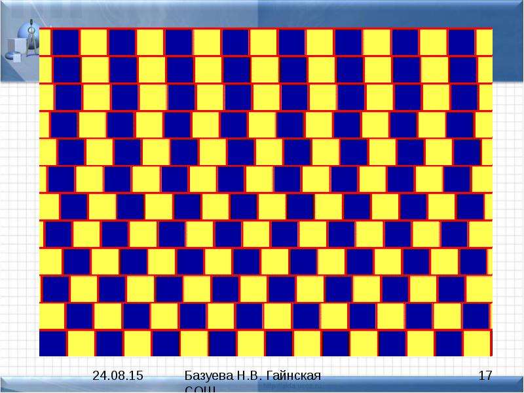Click the red line along the top edge of the pattern
The width and height of the screenshot is (524, 393).
(266, 28)
